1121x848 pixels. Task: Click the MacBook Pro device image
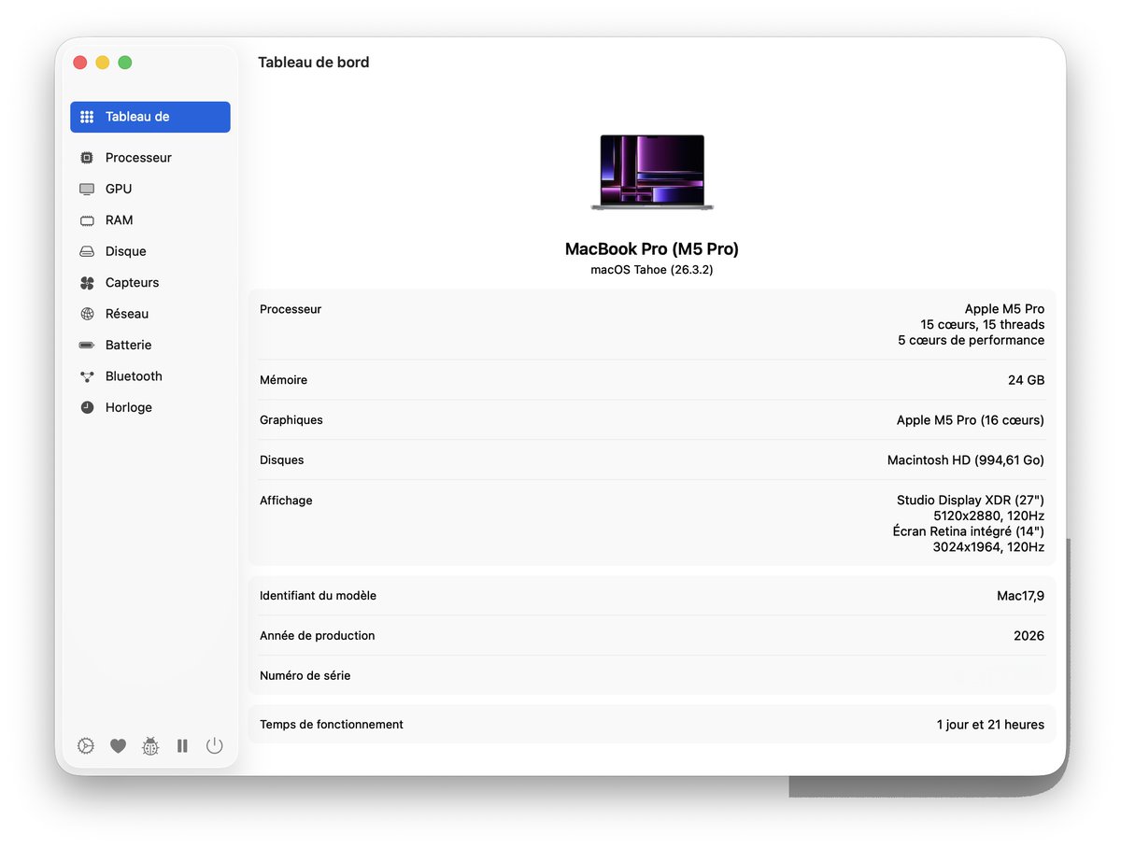tap(651, 172)
